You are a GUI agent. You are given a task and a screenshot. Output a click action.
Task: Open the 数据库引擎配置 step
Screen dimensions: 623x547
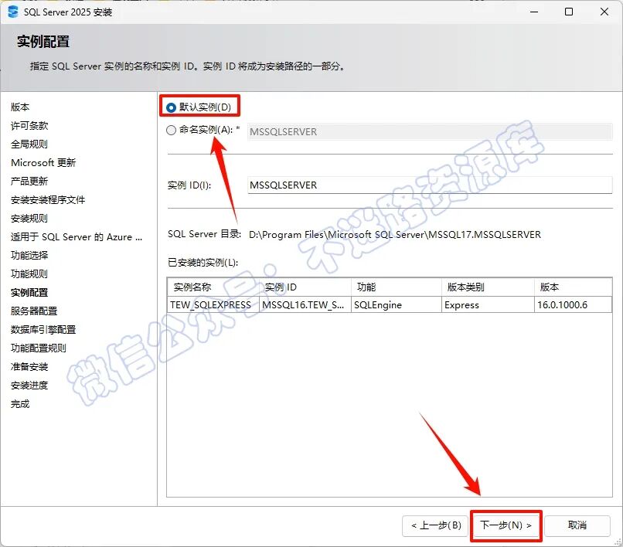(x=43, y=329)
